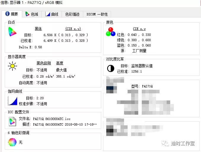Viewport: 201px width, 152px height.
Task: Click the 黑体 column header
Action: coord(38,29)
